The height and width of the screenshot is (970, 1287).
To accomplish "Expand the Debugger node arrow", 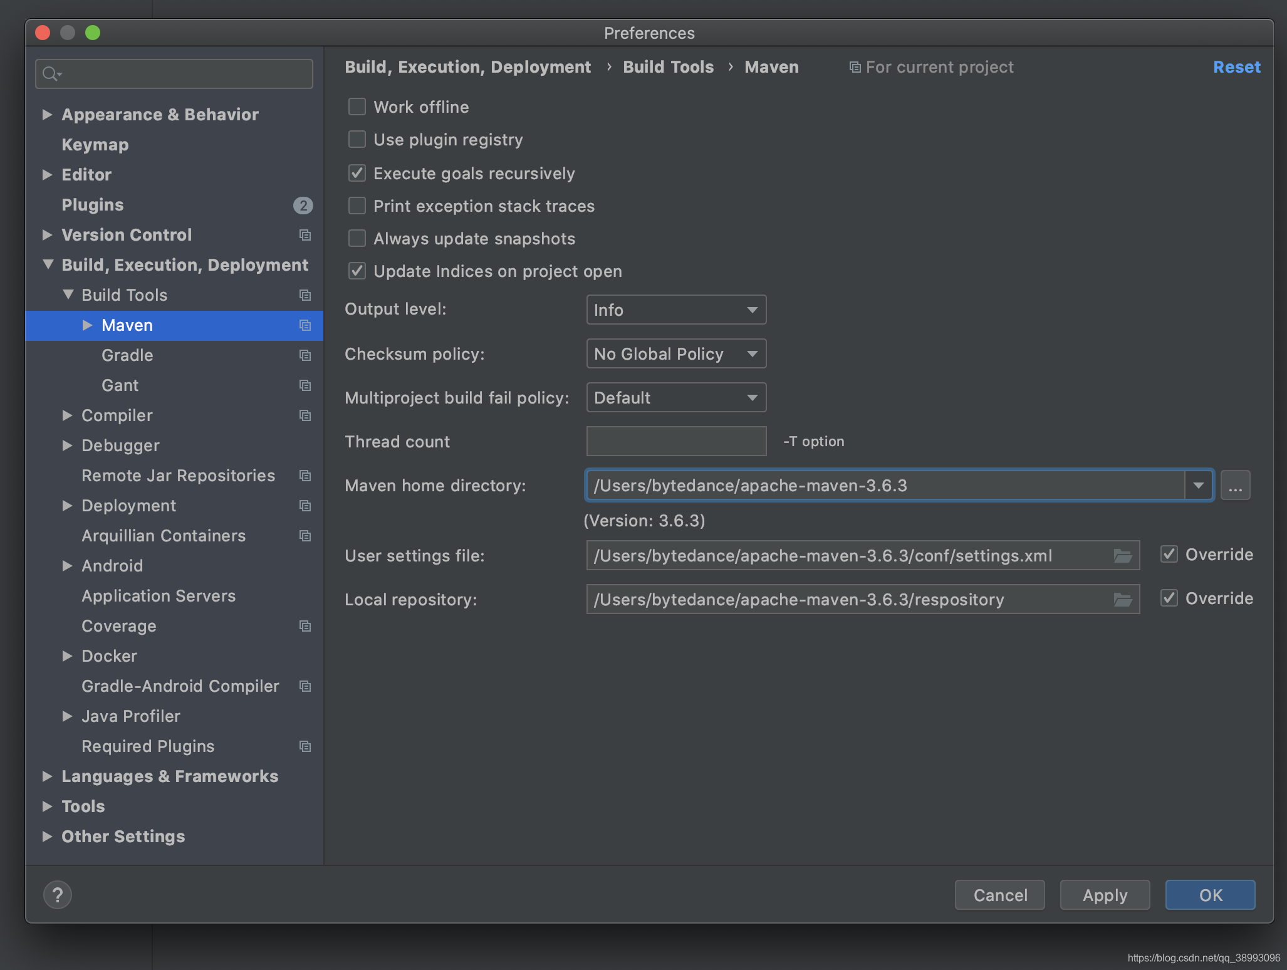I will (67, 446).
